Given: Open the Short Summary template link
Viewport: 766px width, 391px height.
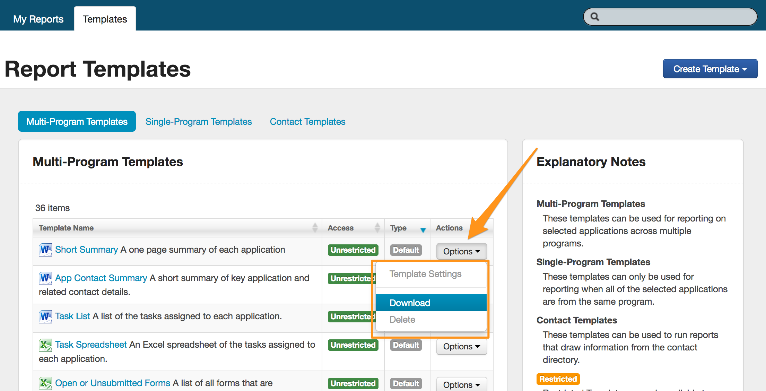Looking at the screenshot, I should click(86, 250).
